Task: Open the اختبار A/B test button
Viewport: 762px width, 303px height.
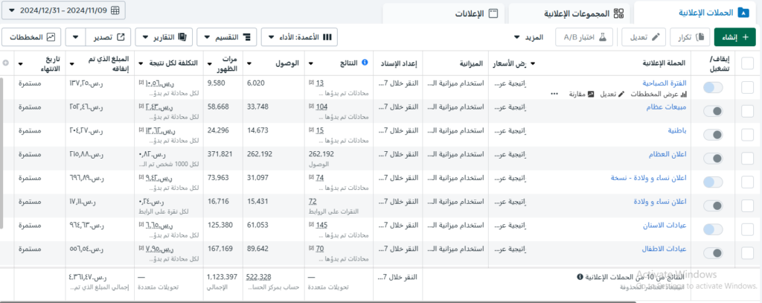Action: coord(585,37)
